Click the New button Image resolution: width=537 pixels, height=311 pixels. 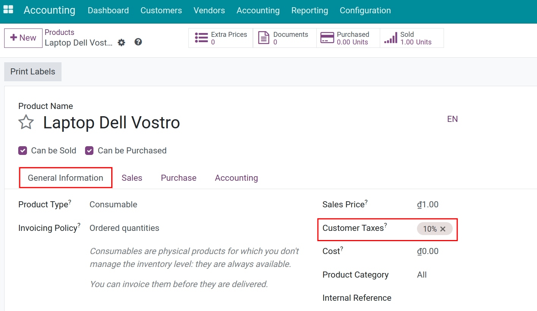point(23,38)
